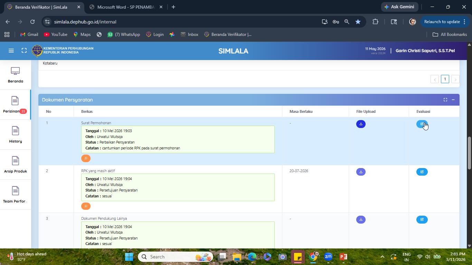The height and width of the screenshot is (265, 472).
Task: Evaluate the RPK yang masih aktif document
Action: pyautogui.click(x=422, y=172)
